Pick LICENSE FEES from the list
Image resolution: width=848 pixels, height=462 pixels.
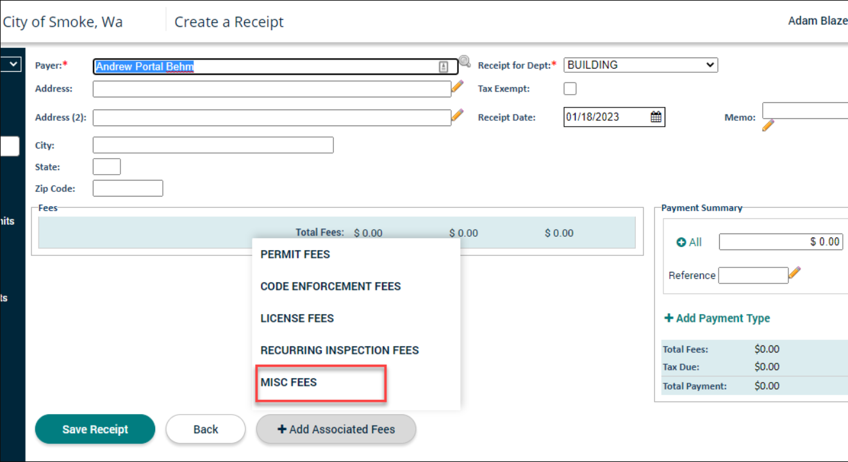point(297,318)
